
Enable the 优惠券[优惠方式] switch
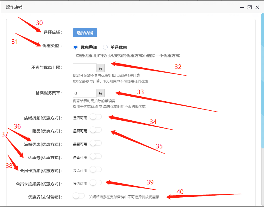pyautogui.click(x=96, y=156)
